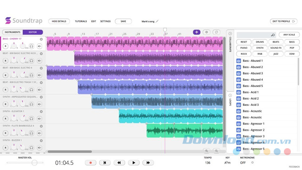Solo Synth - Arpeggiated Sequence track headphones icon
Viewport: 302px width, 170px height.
(x=32, y=104)
